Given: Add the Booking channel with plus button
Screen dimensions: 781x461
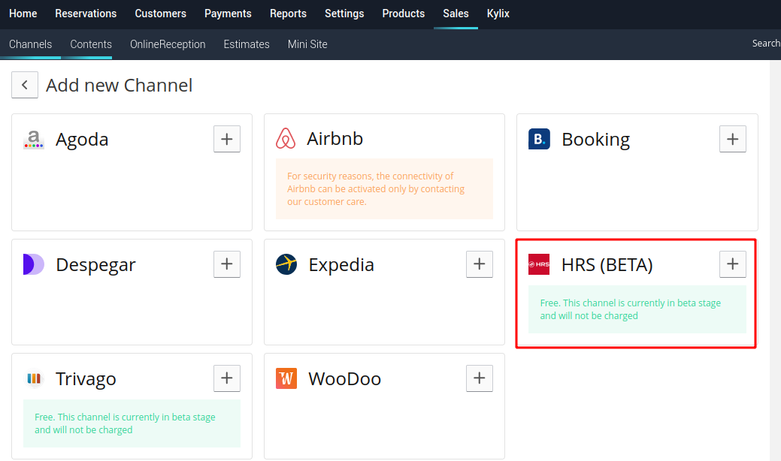Looking at the screenshot, I should (733, 139).
